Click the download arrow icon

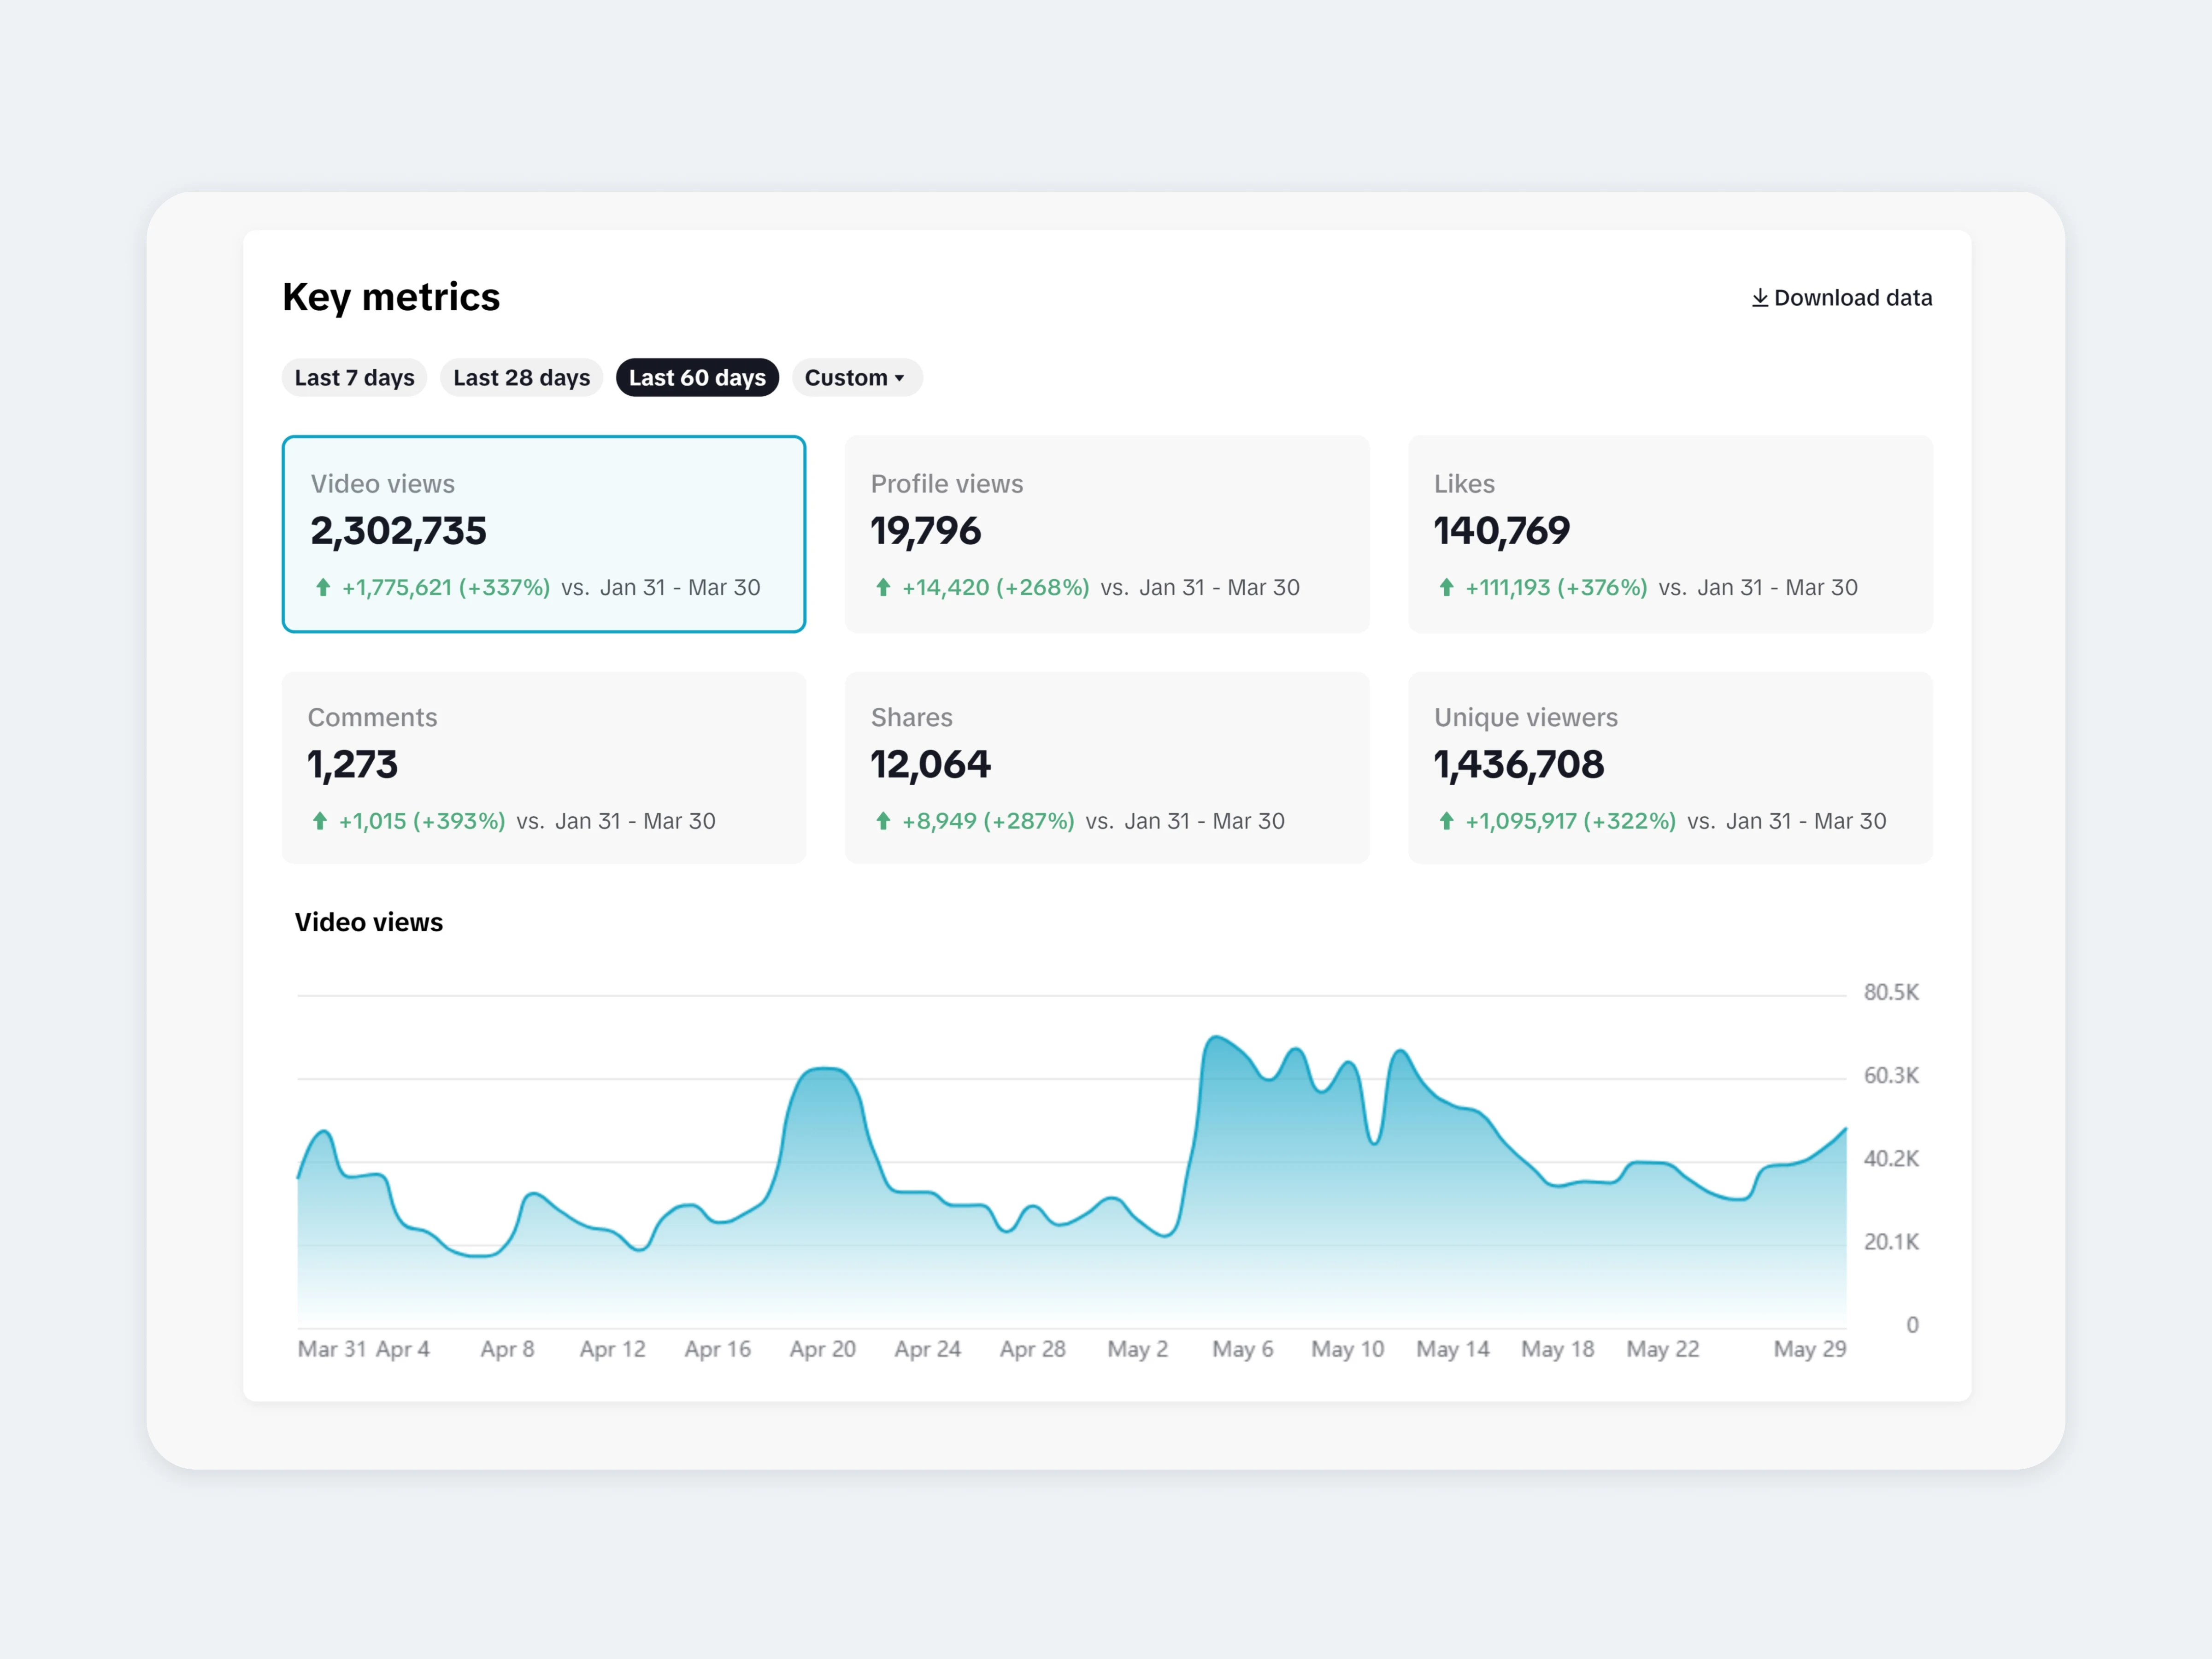tap(1759, 298)
